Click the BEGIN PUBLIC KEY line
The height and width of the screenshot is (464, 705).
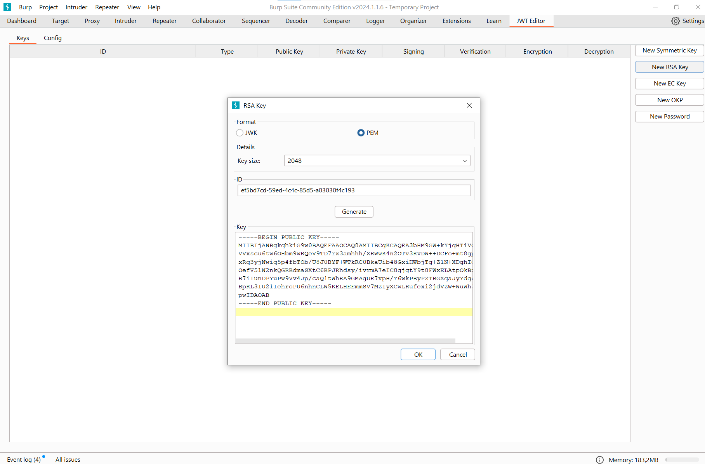288,237
